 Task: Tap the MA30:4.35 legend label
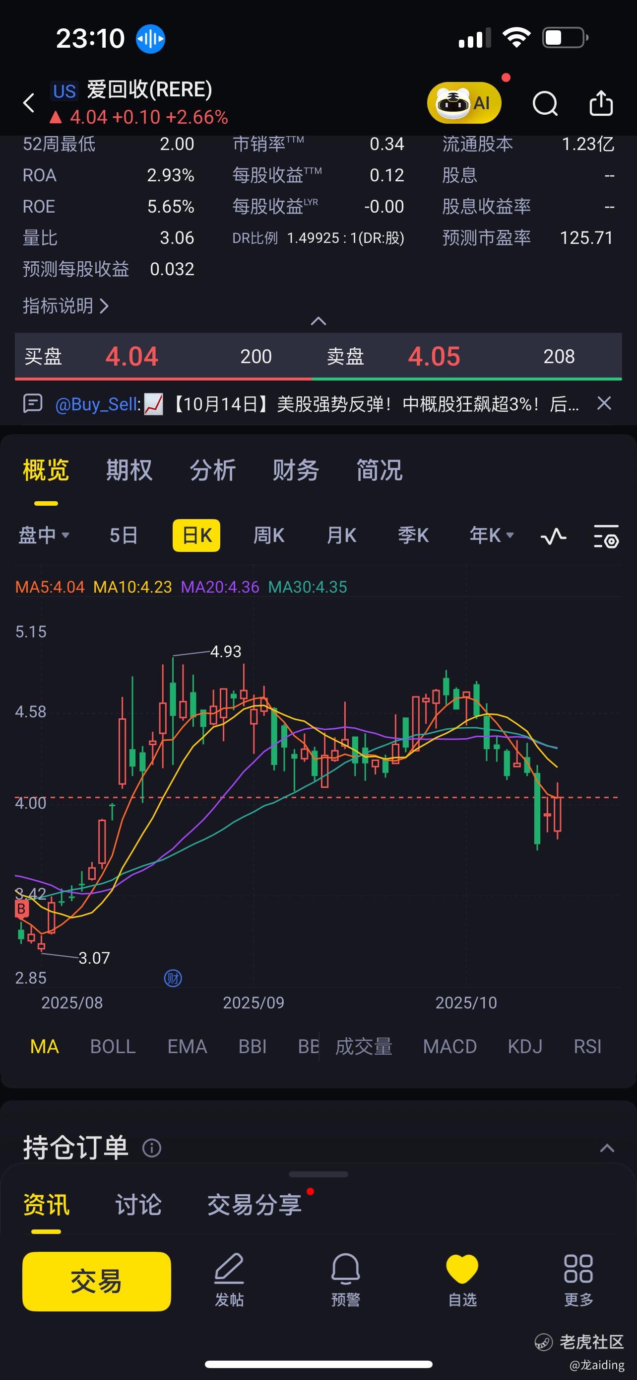[308, 587]
